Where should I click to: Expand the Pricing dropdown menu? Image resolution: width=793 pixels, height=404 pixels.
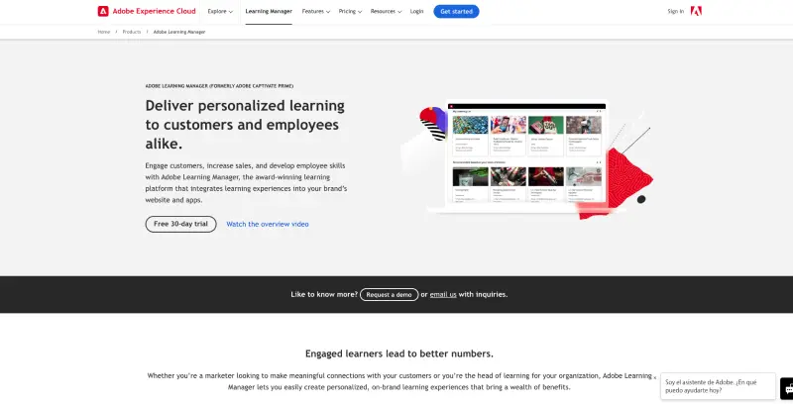click(350, 11)
